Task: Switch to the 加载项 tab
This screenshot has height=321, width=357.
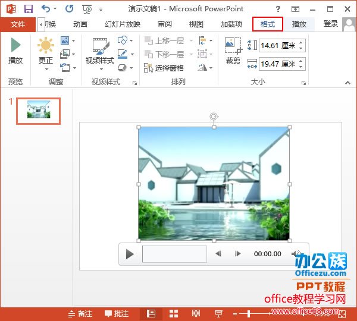Action: pyautogui.click(x=231, y=24)
